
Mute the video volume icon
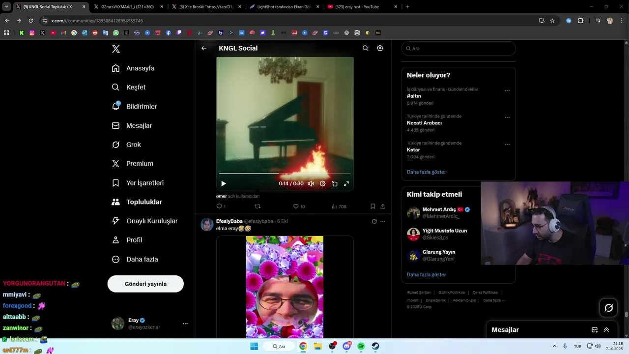pos(311,183)
